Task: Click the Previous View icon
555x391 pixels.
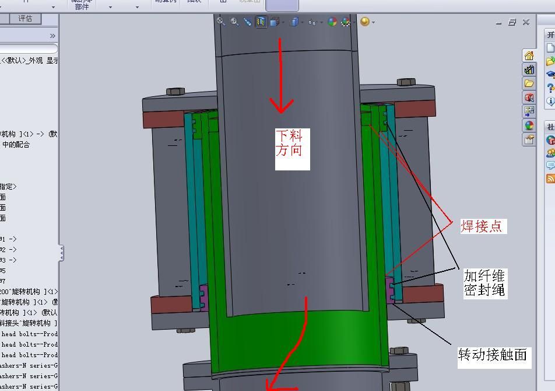Action: 248,22
